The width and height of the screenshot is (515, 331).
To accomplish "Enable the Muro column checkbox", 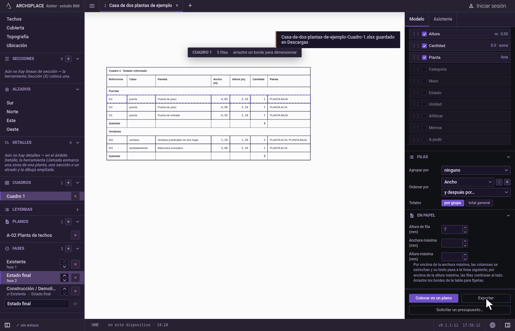I will click(x=425, y=81).
